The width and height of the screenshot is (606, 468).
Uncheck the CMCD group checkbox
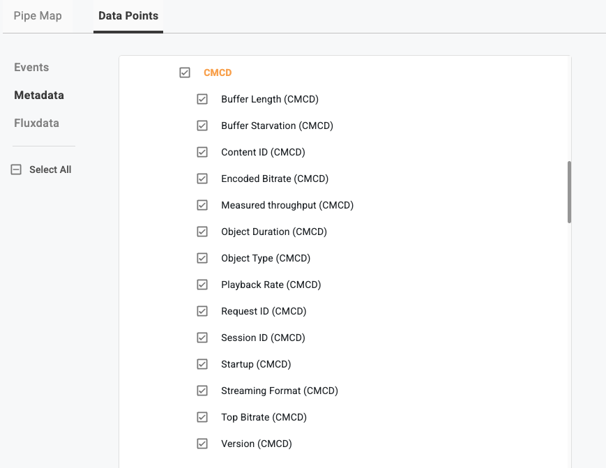pyautogui.click(x=185, y=73)
